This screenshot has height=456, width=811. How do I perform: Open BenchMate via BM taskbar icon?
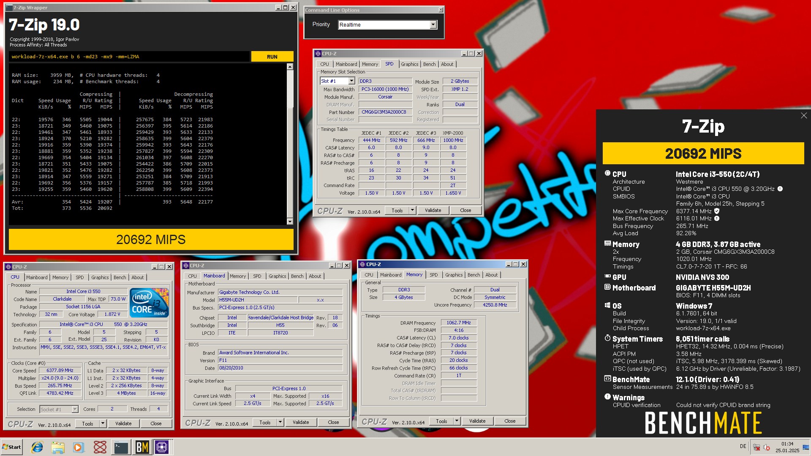click(142, 447)
